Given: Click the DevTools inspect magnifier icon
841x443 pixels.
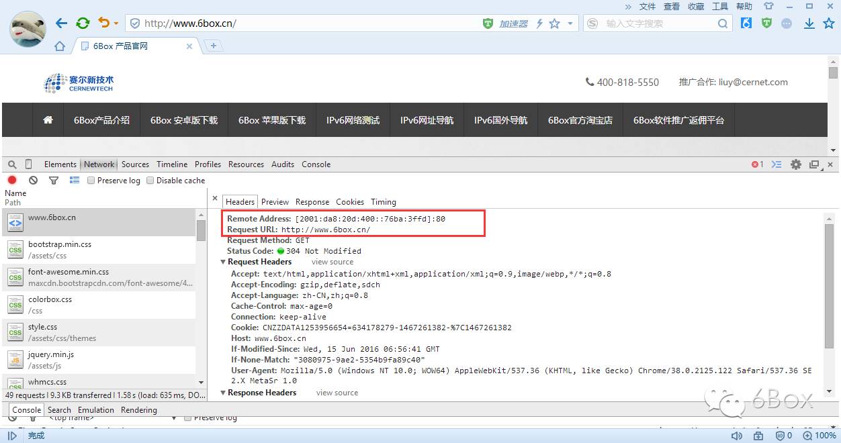Looking at the screenshot, I should (x=12, y=164).
